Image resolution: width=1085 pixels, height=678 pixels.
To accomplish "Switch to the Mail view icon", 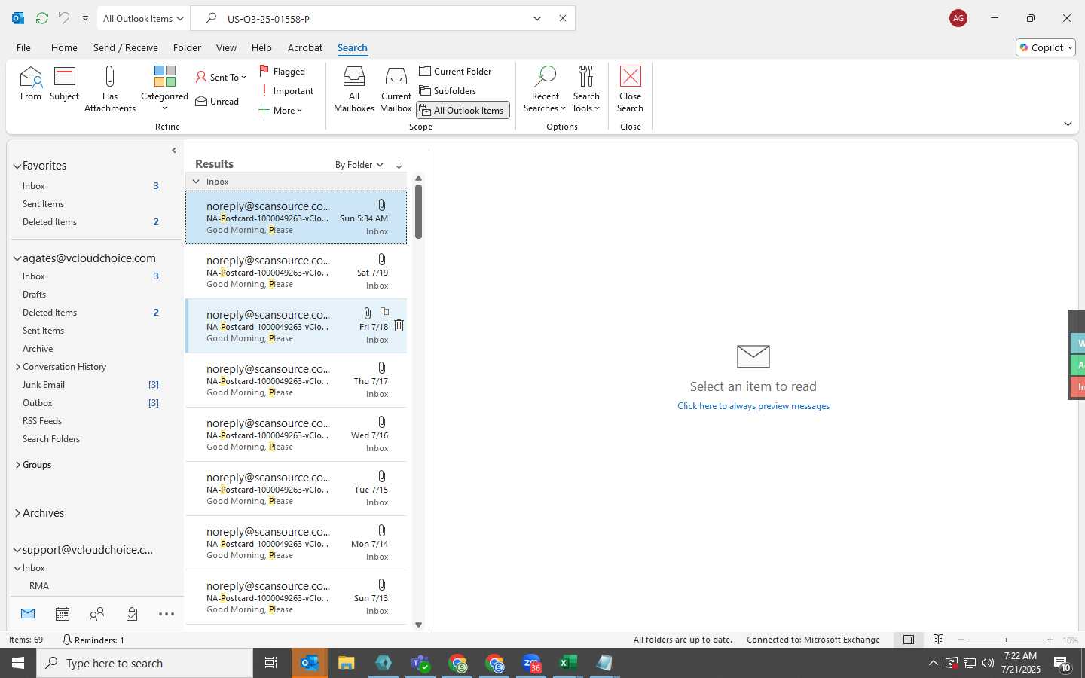I will coord(28,614).
